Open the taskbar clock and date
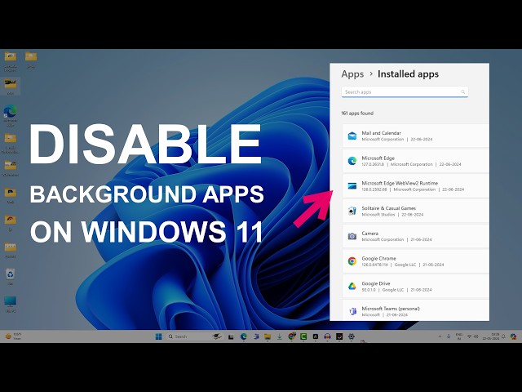The width and height of the screenshot is (522, 392). pos(491,336)
